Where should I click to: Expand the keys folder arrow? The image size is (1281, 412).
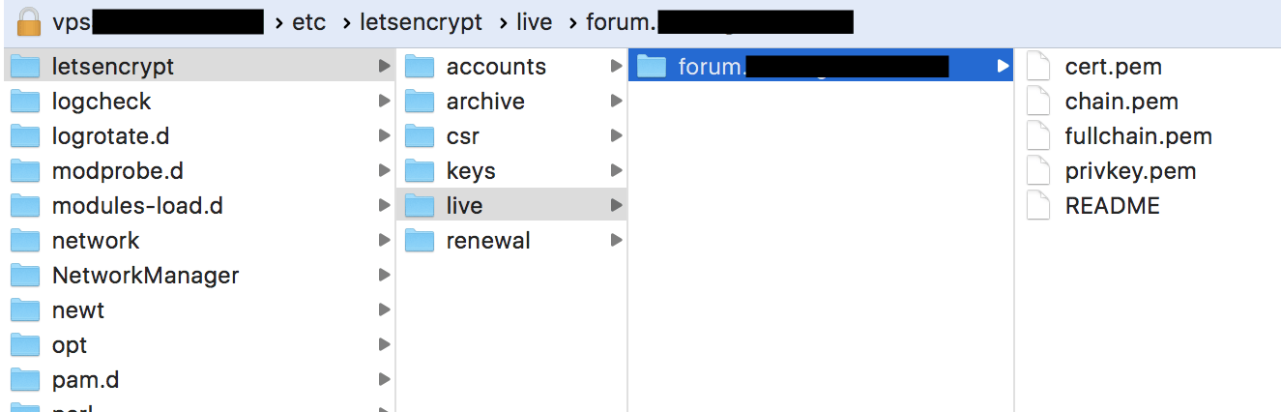pyautogui.click(x=616, y=171)
